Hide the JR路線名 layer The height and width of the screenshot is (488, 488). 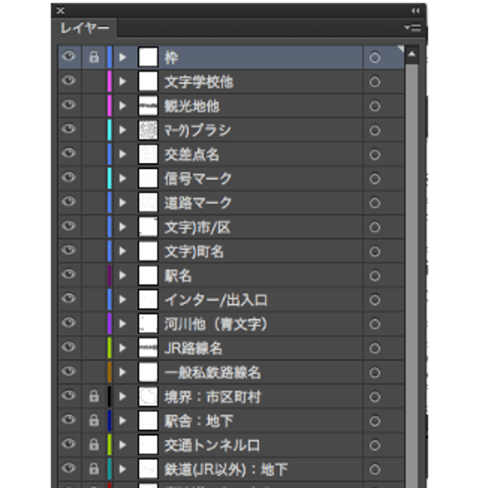pyautogui.click(x=69, y=347)
